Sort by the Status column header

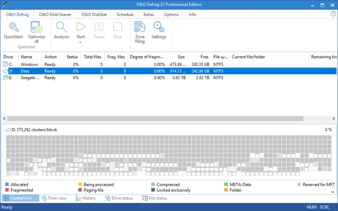pyautogui.click(x=72, y=57)
